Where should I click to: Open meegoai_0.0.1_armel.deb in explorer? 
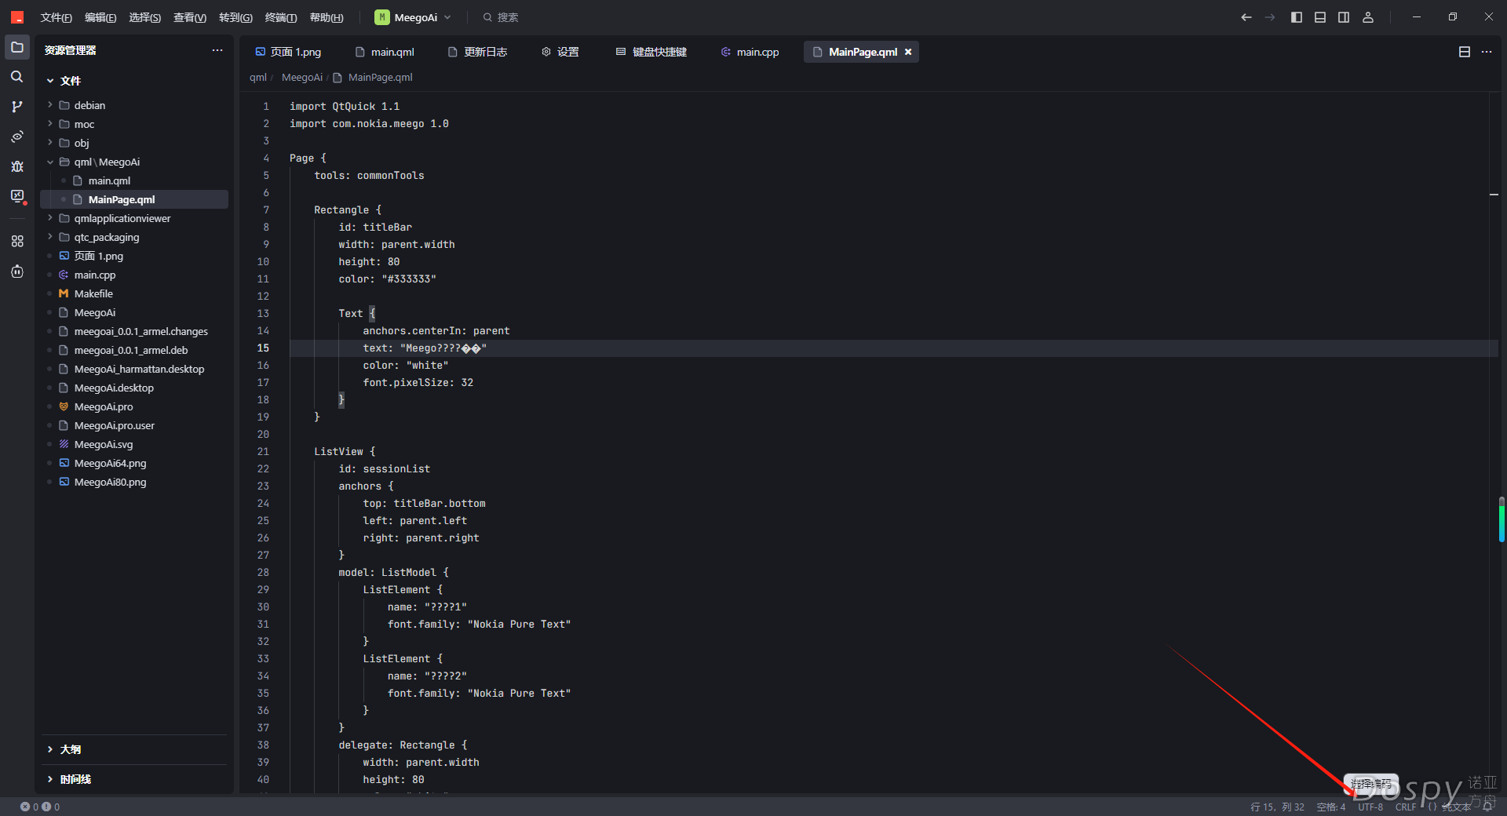(x=131, y=350)
